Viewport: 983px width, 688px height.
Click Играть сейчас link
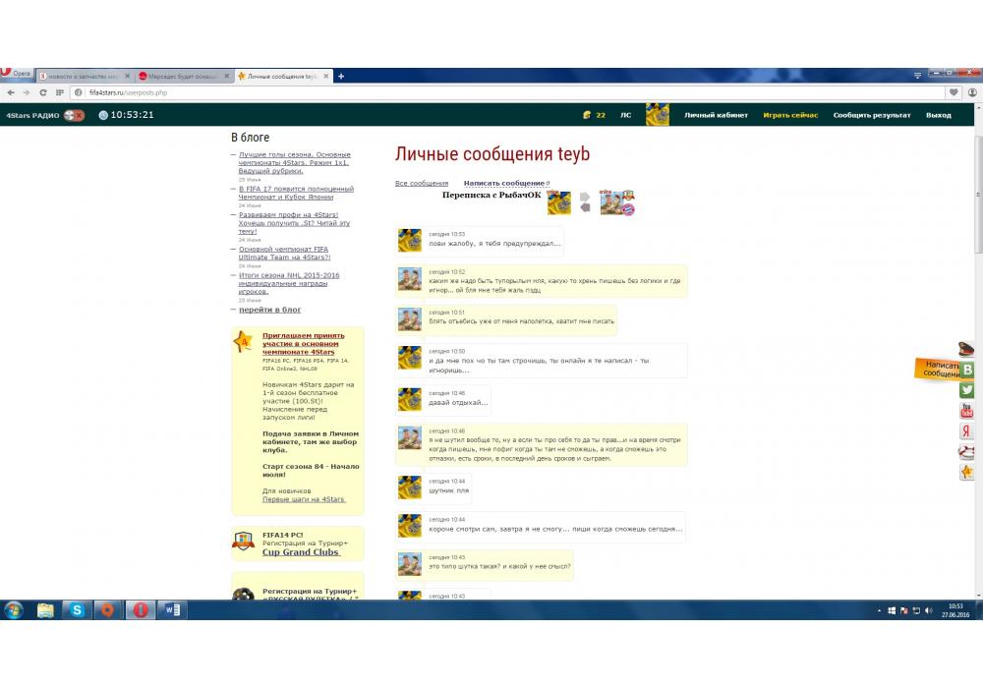click(790, 115)
